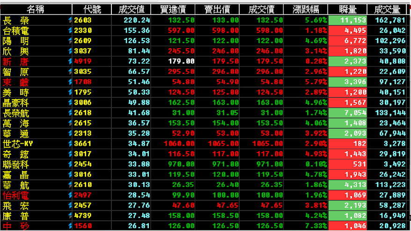Click the 5.69% change for 長榮
This screenshot has height=231, width=411.
316,20
